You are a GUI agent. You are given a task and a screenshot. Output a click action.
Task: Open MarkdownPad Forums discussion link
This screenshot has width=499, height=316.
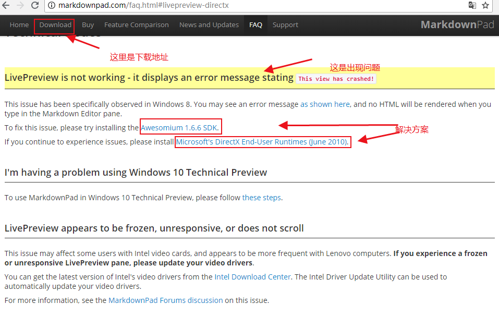165,300
